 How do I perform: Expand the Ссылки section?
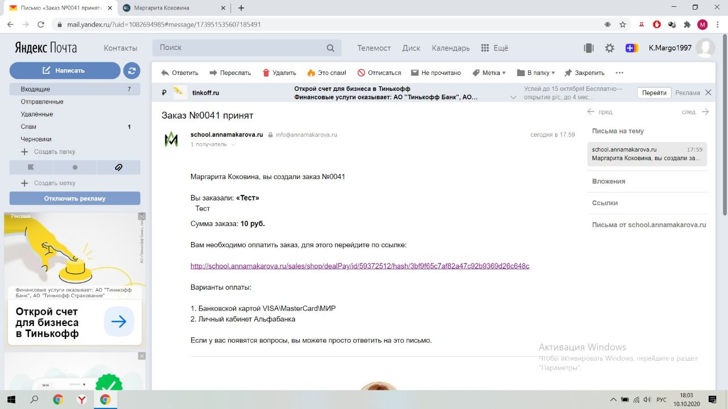tap(605, 203)
